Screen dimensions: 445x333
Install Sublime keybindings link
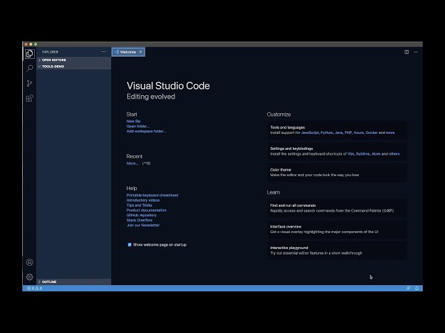tap(363, 154)
